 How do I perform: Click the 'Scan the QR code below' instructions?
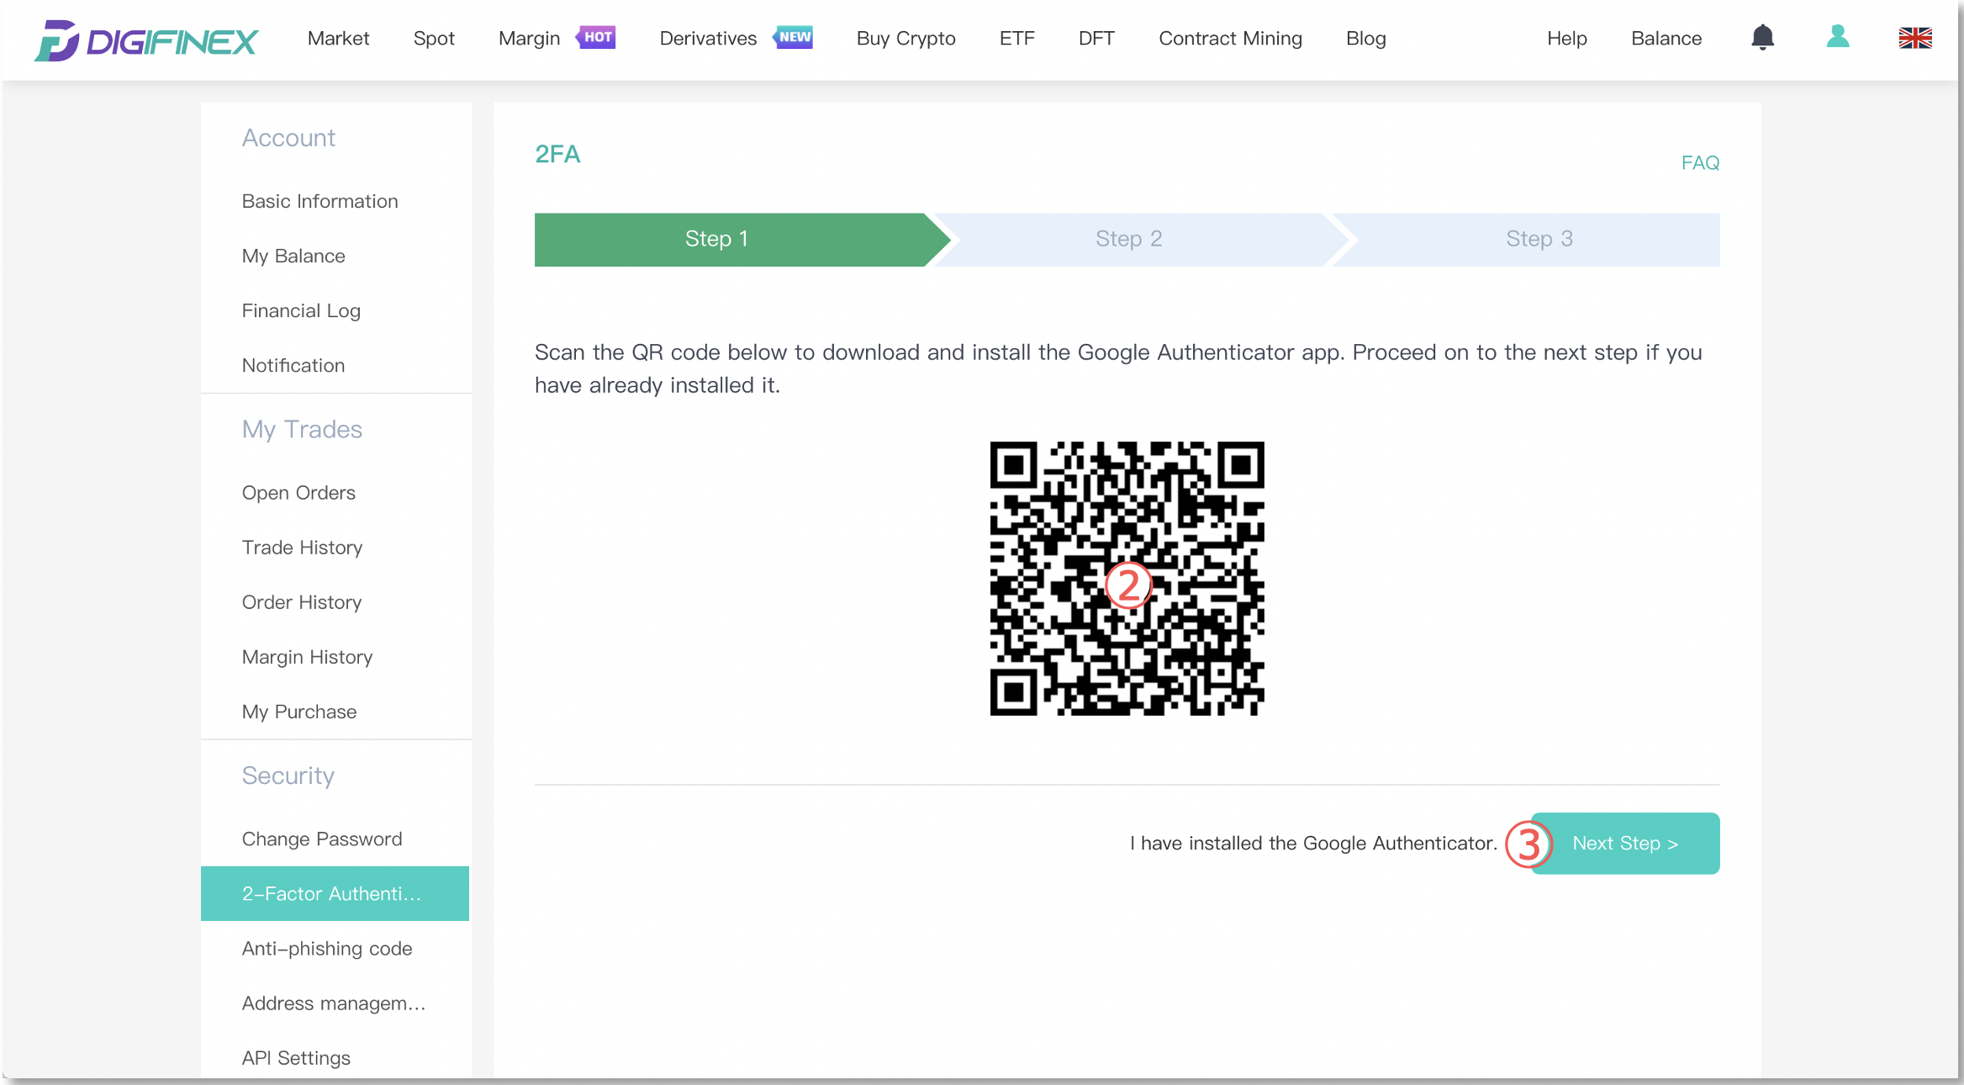click(x=1118, y=368)
